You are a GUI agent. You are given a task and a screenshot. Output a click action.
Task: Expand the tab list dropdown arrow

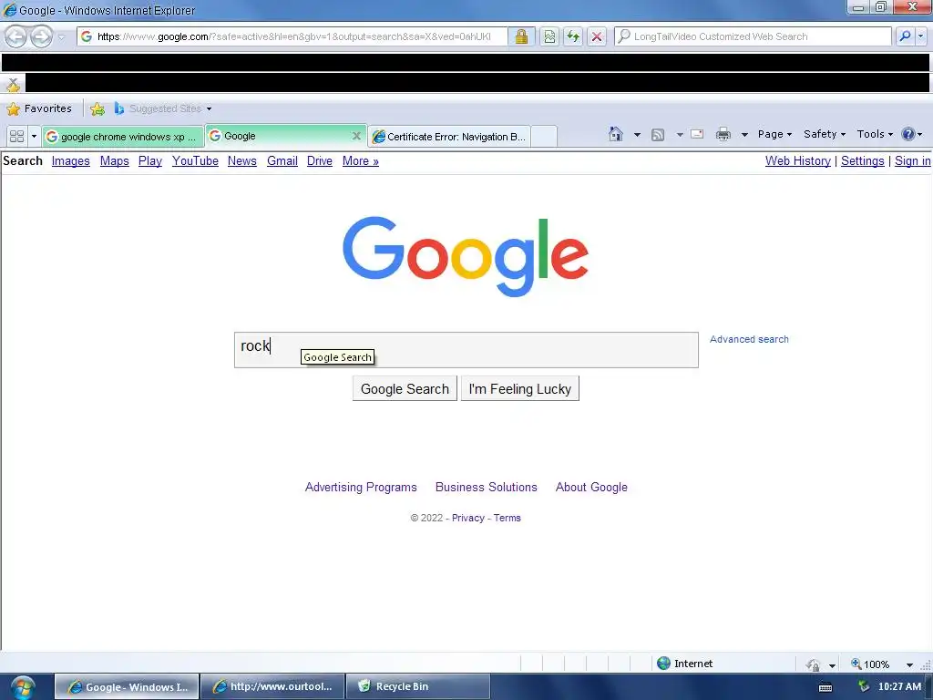(34, 137)
